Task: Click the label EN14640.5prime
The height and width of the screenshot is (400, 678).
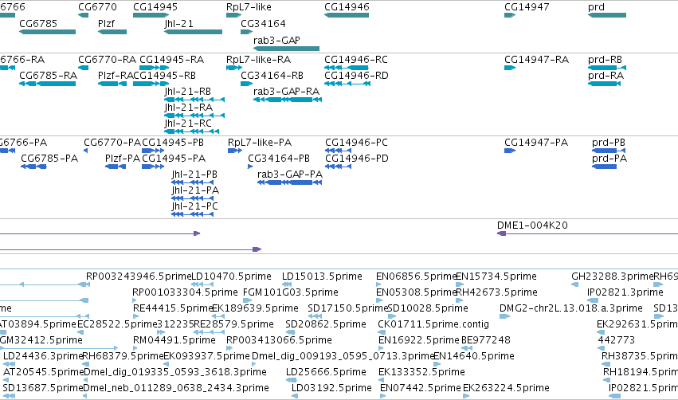Action: point(474,356)
